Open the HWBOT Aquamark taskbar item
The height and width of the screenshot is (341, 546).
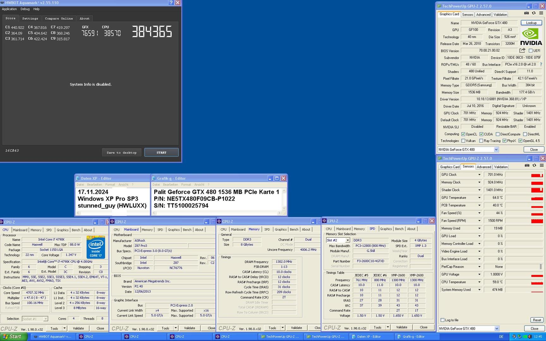(52, 337)
